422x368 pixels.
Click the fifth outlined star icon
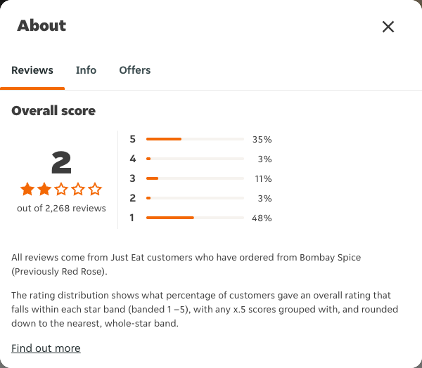coord(95,189)
